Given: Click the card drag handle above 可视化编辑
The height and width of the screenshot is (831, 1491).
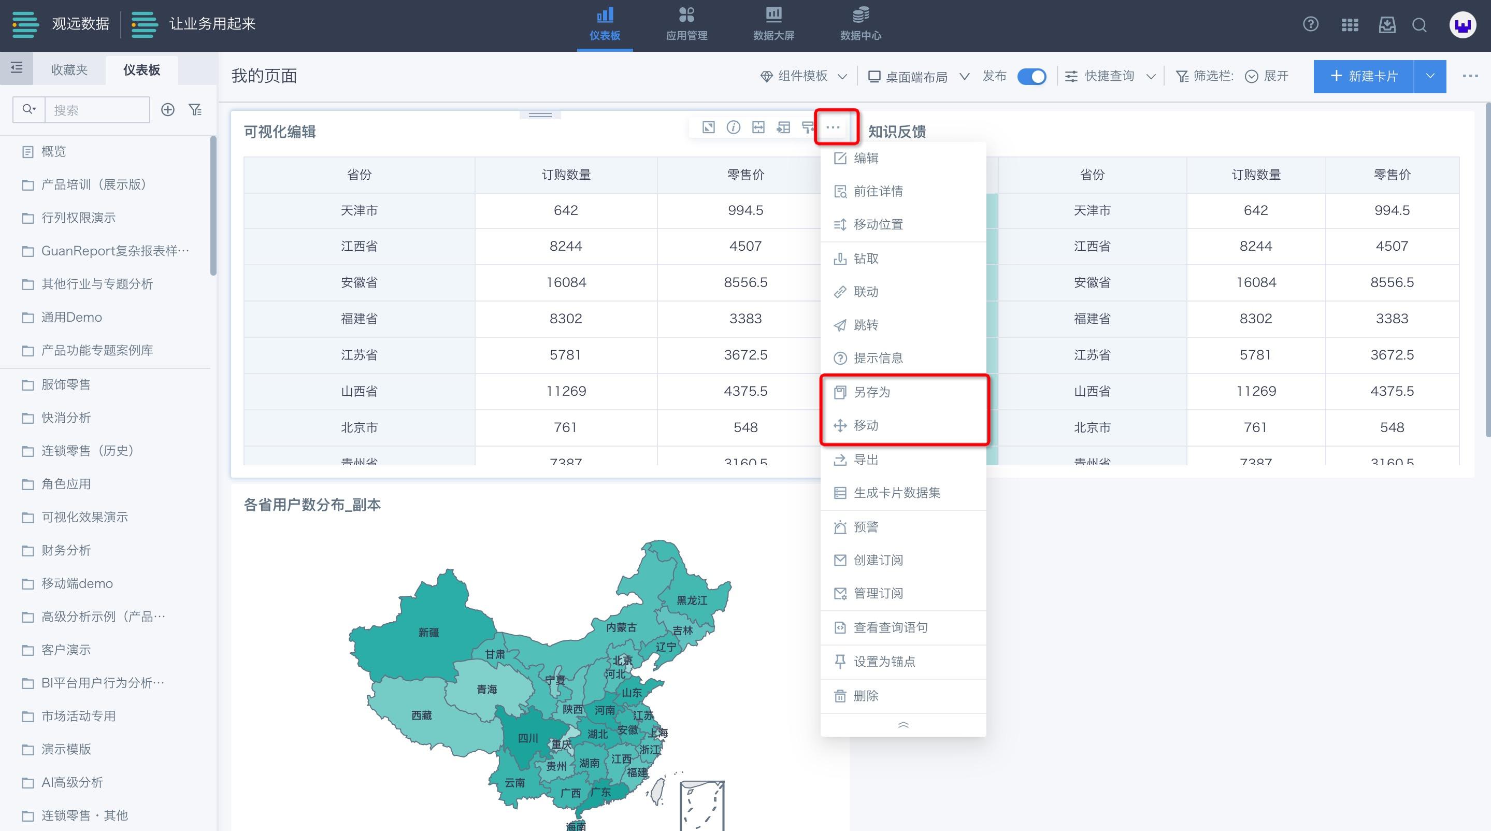Looking at the screenshot, I should pyautogui.click(x=540, y=114).
